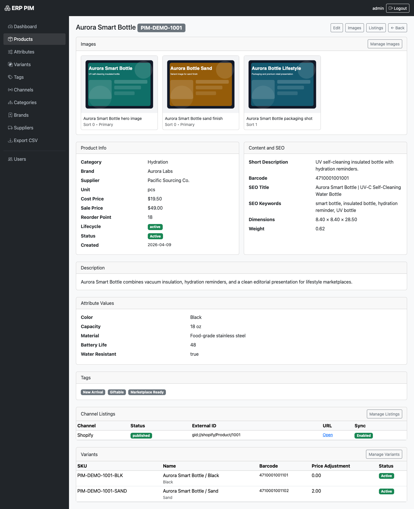Click the ERP PIM logo icon
Screen dimensions: 414x509
7,8
